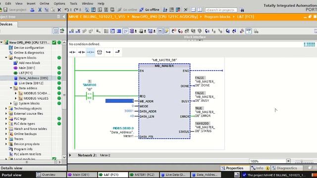Viewport: 317px width, 178px height.
Task: Open the 100% zoom dropdown
Action: pos(288,161)
